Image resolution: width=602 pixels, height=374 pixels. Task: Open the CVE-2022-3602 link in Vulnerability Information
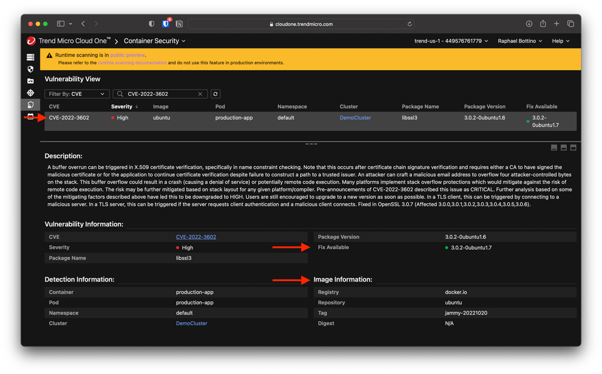[x=196, y=237]
